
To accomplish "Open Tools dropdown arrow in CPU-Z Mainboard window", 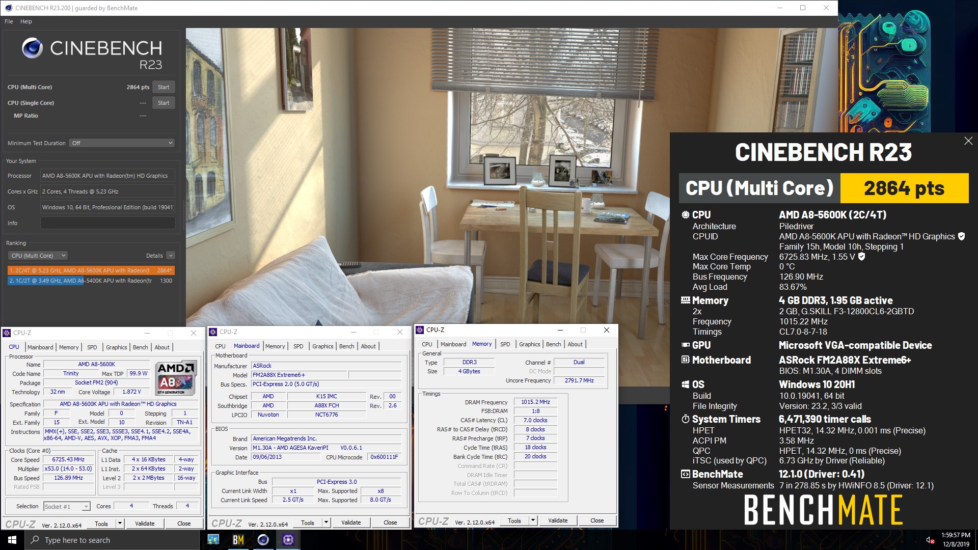I will pyautogui.click(x=326, y=522).
